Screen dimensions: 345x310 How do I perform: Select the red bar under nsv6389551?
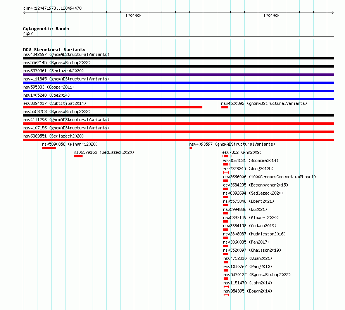click(178, 140)
